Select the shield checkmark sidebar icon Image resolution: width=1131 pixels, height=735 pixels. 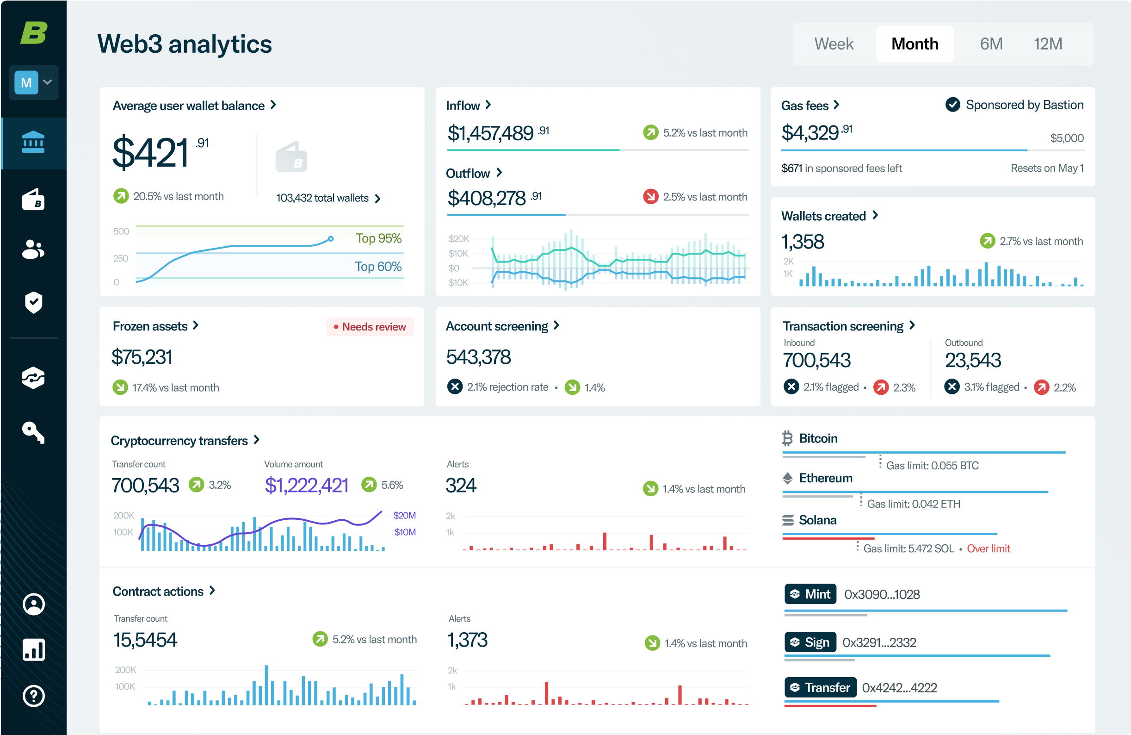tap(33, 302)
